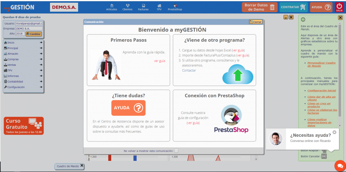Click the DEMO,S.A. company logo
The image size is (346, 172).
64,7
